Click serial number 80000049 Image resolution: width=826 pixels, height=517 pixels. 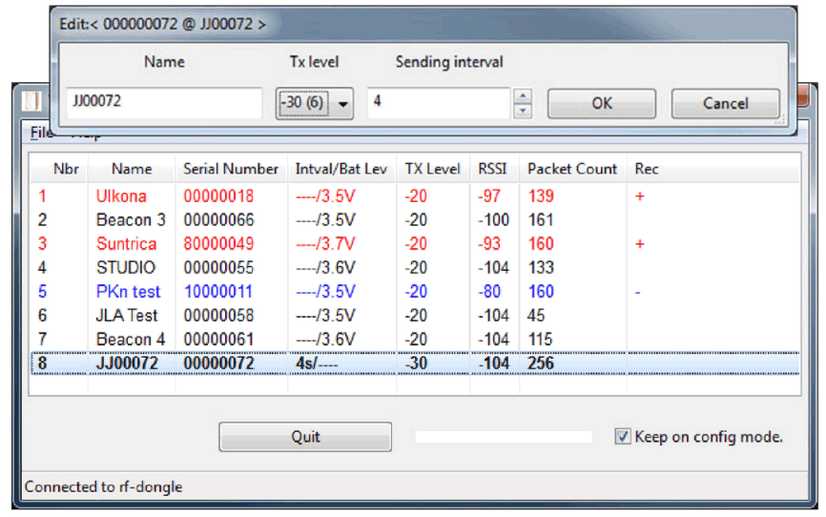coord(218,243)
